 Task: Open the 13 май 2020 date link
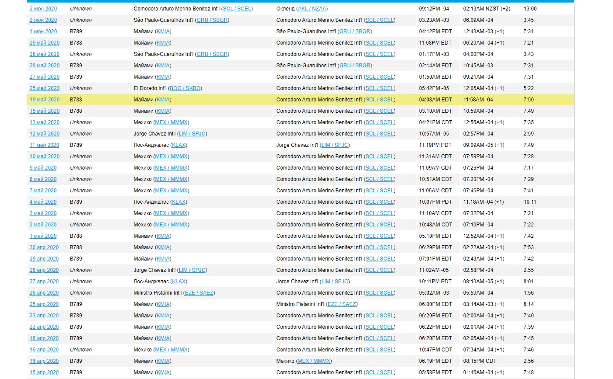[45, 122]
